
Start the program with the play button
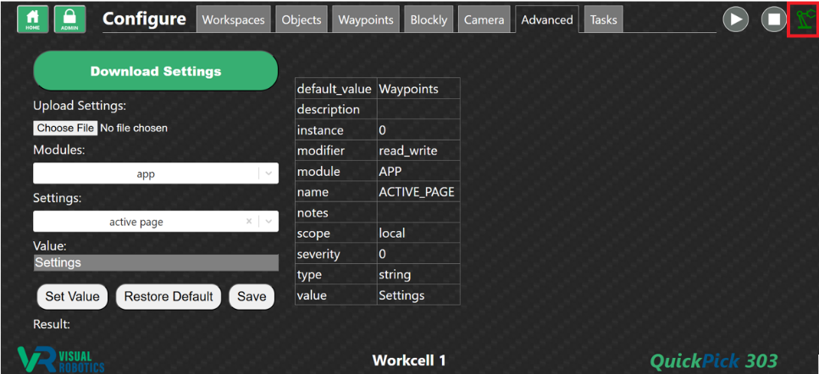(x=735, y=19)
